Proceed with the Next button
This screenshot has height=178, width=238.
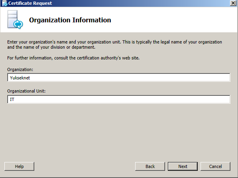coord(183,166)
